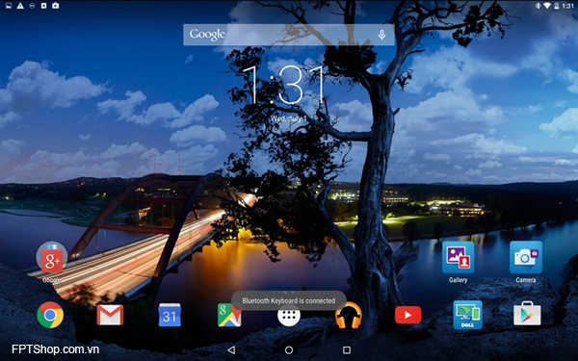The height and width of the screenshot is (361, 578).
Task: Open Google Maps app
Action: click(229, 315)
